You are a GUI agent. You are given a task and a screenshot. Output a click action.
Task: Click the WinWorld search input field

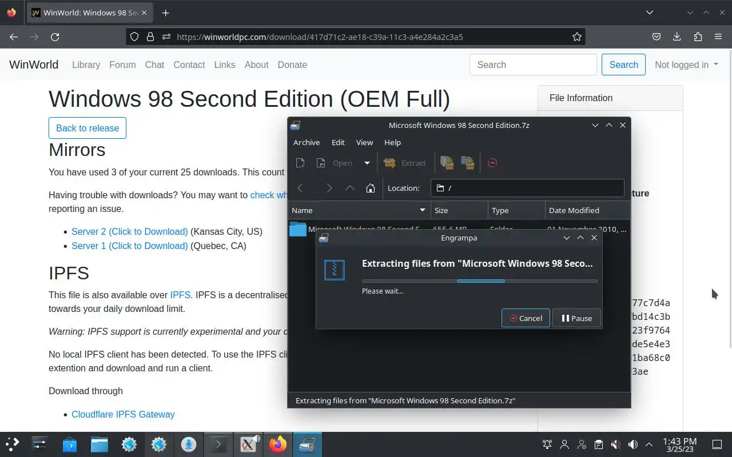(533, 65)
